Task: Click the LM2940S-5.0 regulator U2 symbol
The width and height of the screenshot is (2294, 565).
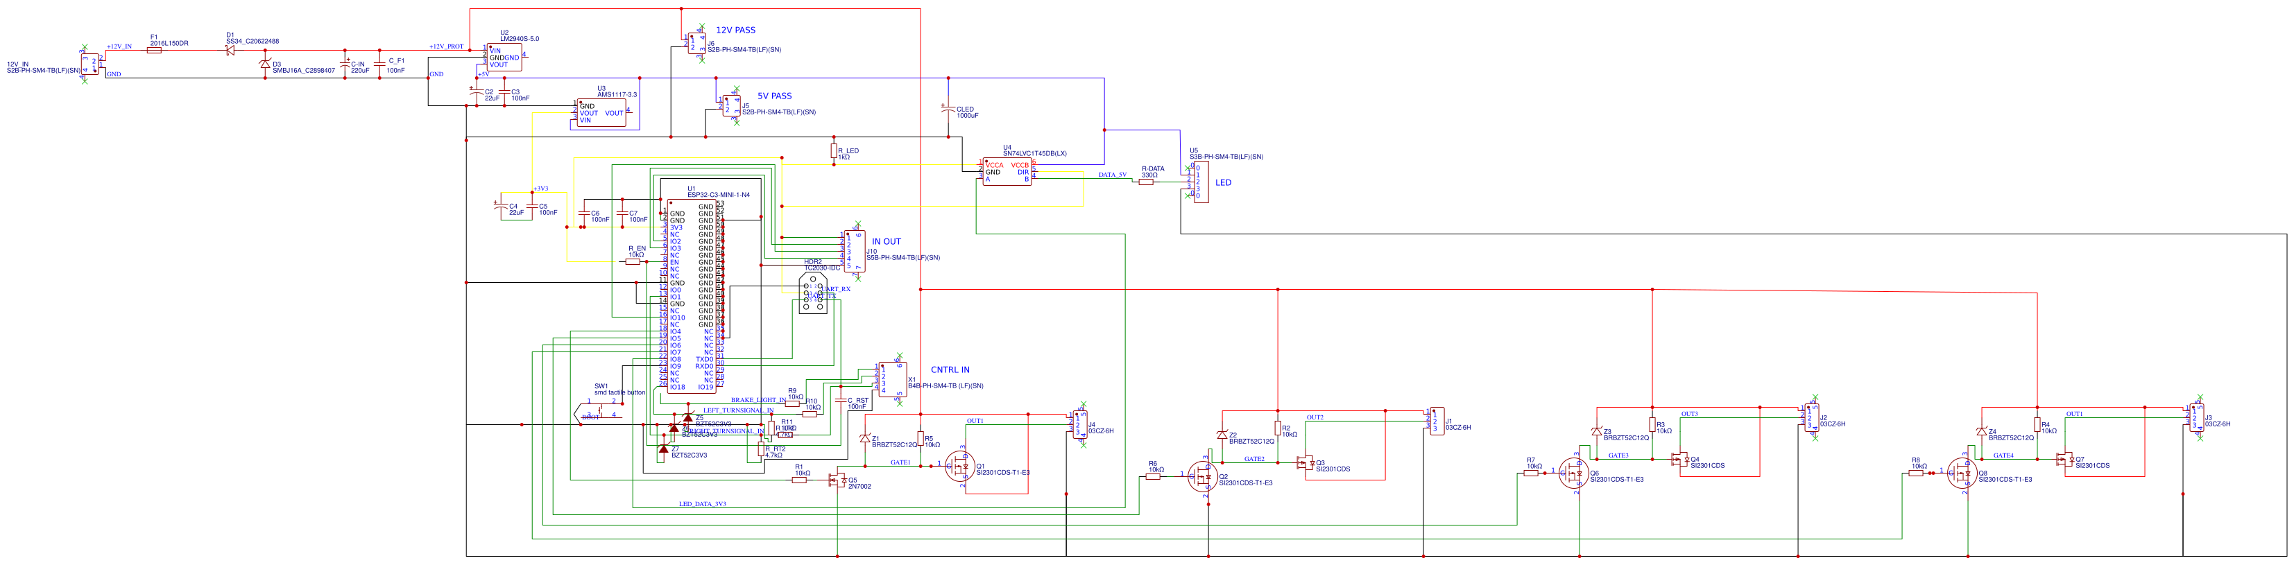Action: click(x=504, y=58)
